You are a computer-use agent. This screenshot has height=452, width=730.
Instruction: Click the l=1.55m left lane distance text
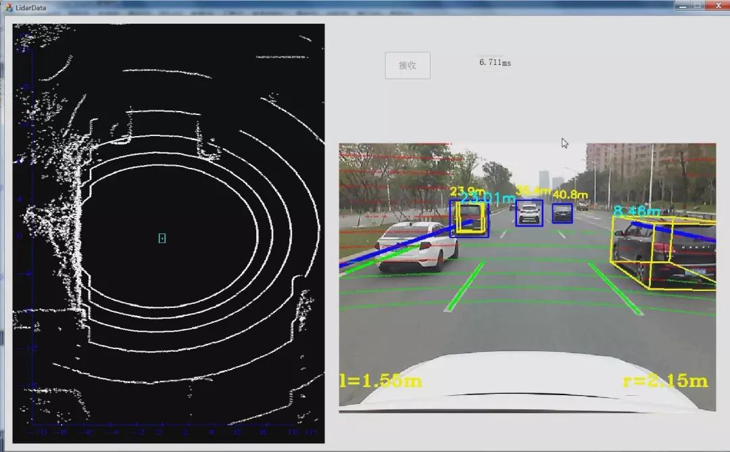[x=381, y=381]
